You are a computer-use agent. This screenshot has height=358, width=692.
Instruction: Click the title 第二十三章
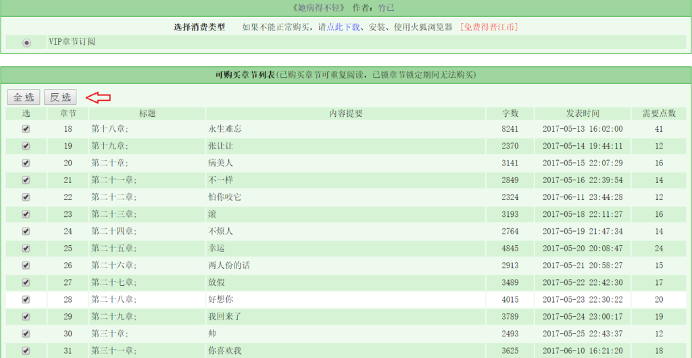114,214
